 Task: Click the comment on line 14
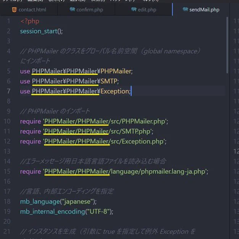coord(93,161)
